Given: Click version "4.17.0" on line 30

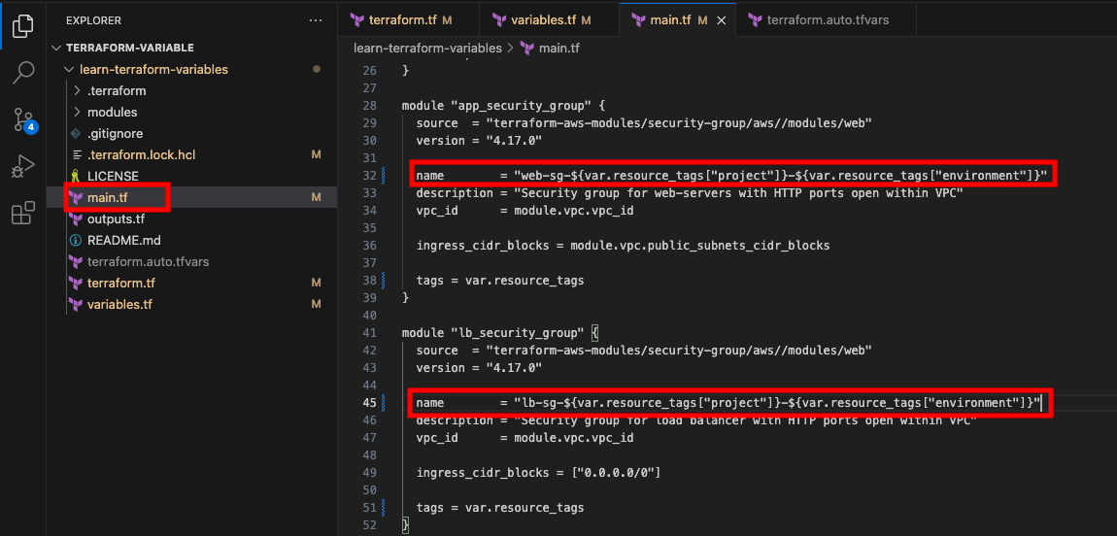Looking at the screenshot, I should click(479, 141).
